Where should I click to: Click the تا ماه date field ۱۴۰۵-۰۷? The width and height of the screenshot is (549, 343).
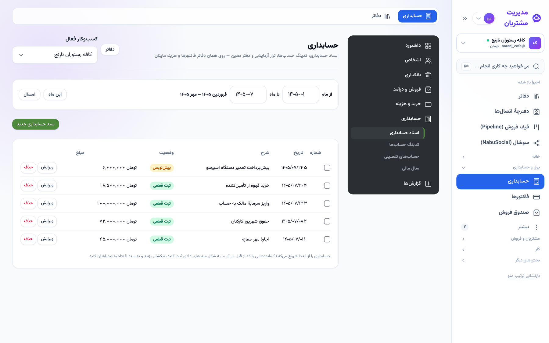tap(248, 95)
